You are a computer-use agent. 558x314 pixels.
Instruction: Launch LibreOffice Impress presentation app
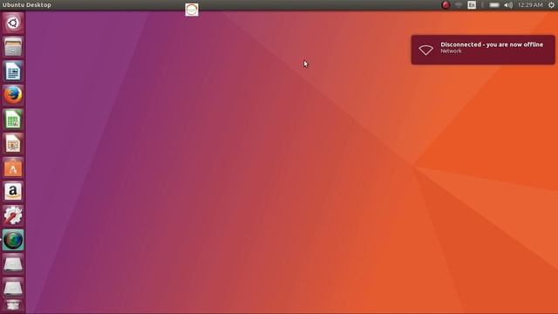pos(13,144)
